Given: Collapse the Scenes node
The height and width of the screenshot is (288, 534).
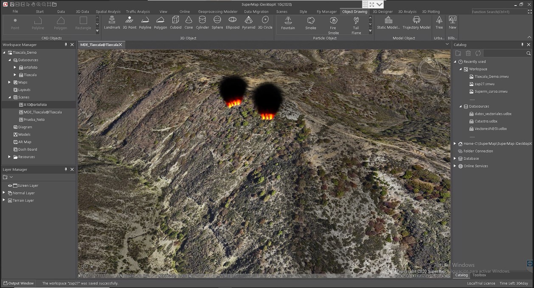Looking at the screenshot, I should [9, 97].
